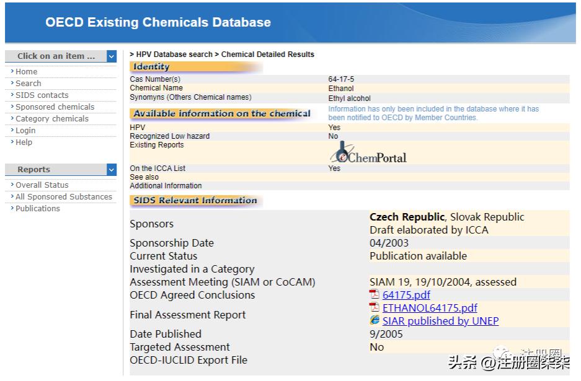Click the Login menu item
This screenshot has height=381, width=581.
pos(25,131)
